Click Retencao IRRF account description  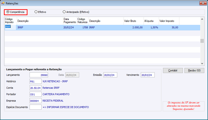pos(51,88)
